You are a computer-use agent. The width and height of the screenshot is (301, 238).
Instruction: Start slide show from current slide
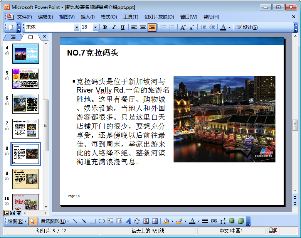(18, 213)
